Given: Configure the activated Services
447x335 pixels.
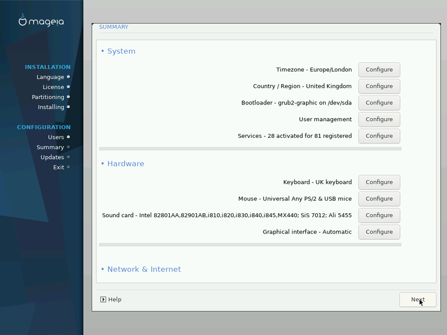Looking at the screenshot, I should (x=379, y=136).
